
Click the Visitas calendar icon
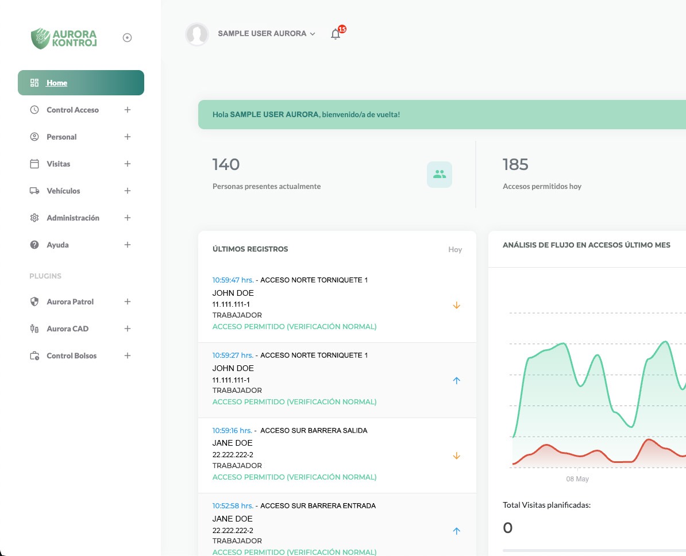click(34, 164)
